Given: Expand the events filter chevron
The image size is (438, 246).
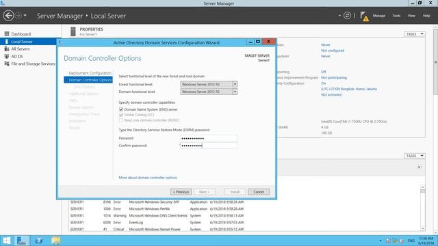Looking at the screenshot, I should [x=419, y=167].
